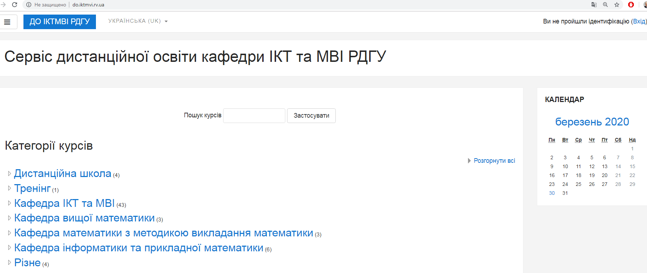Click the Вхід login link
The height and width of the screenshot is (273, 647).
[639, 21]
